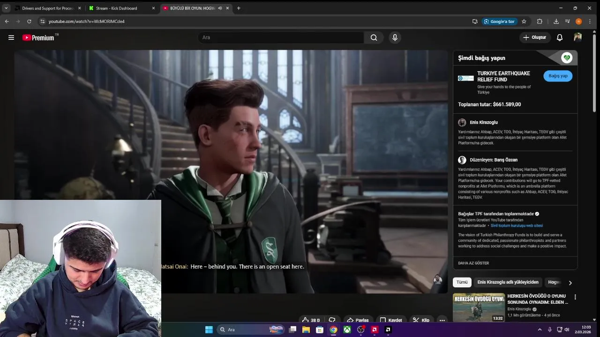This screenshot has height=337, width=600.
Task: Share the video with Paylaş
Action: [358, 320]
